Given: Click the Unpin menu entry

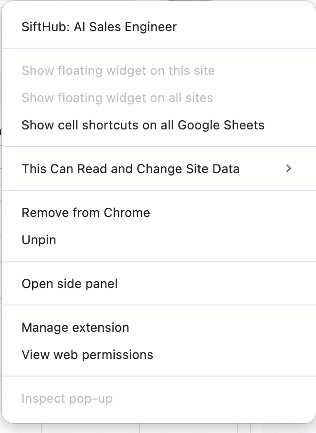Looking at the screenshot, I should tap(39, 240).
